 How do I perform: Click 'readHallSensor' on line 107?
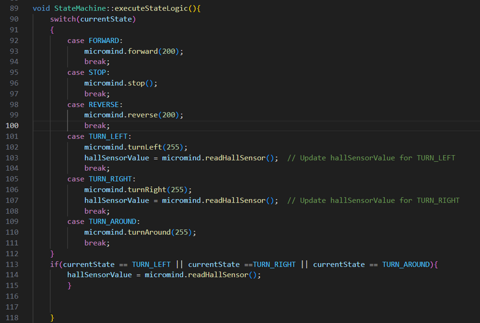click(235, 200)
